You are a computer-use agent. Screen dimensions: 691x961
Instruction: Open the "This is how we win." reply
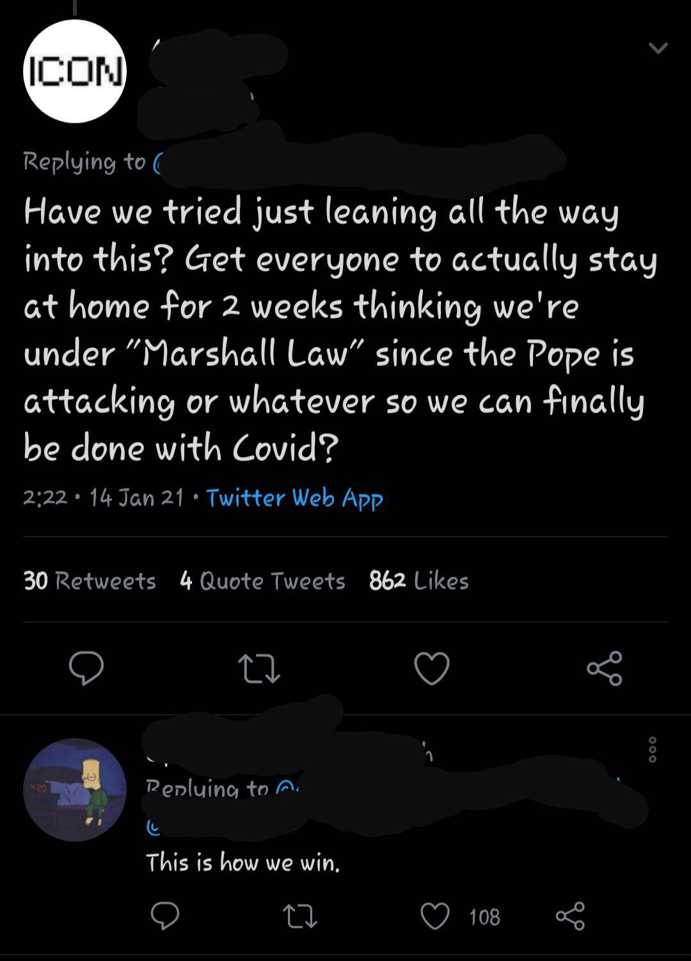click(242, 862)
